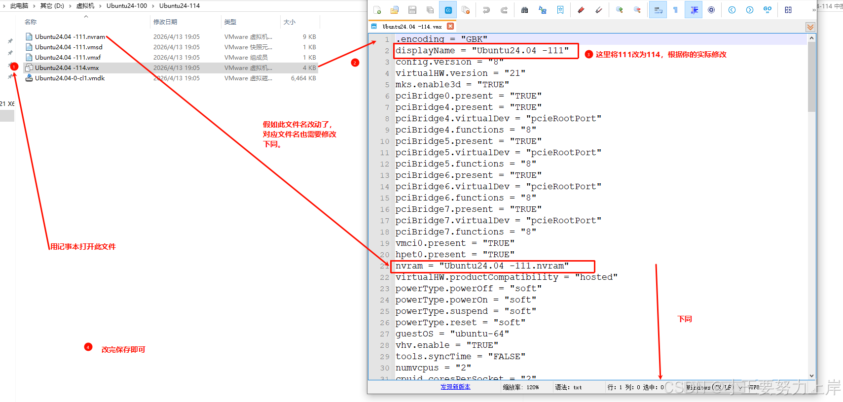The width and height of the screenshot is (843, 402).
Task: Select file Ubuntu24.04 -111.nvram in Explorer
Action: tap(70, 37)
